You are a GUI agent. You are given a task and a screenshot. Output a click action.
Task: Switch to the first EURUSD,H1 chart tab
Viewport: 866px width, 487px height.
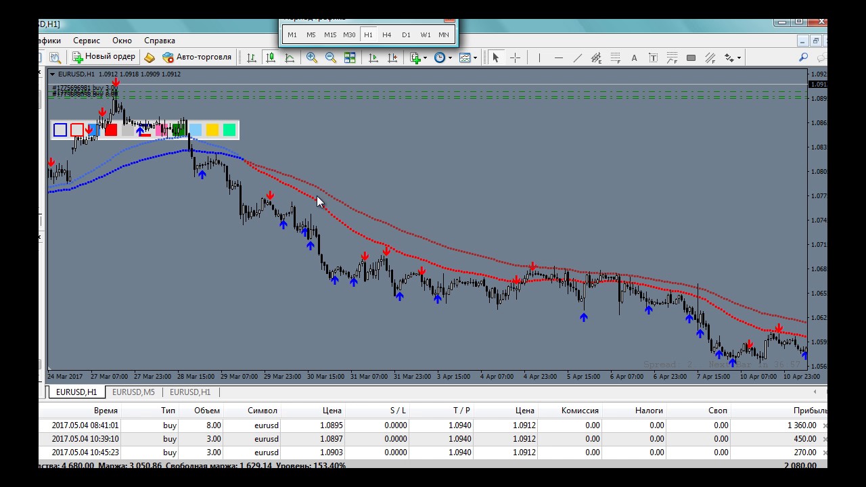pos(76,392)
